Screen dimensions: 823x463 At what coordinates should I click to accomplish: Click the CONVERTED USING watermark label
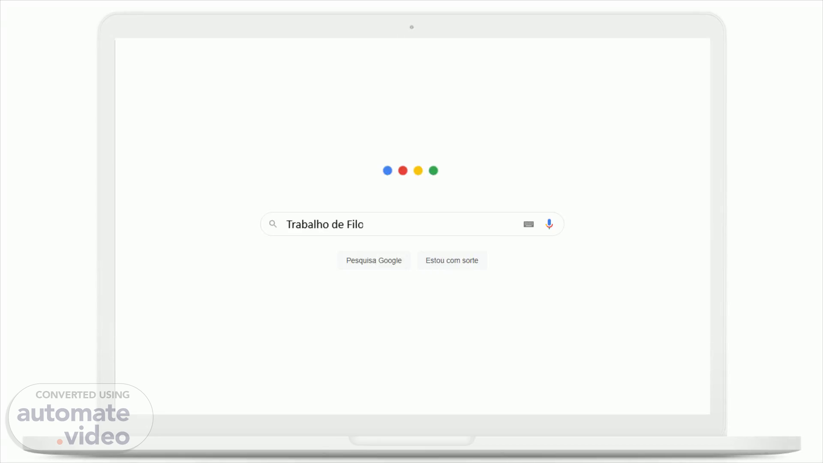[82, 395]
